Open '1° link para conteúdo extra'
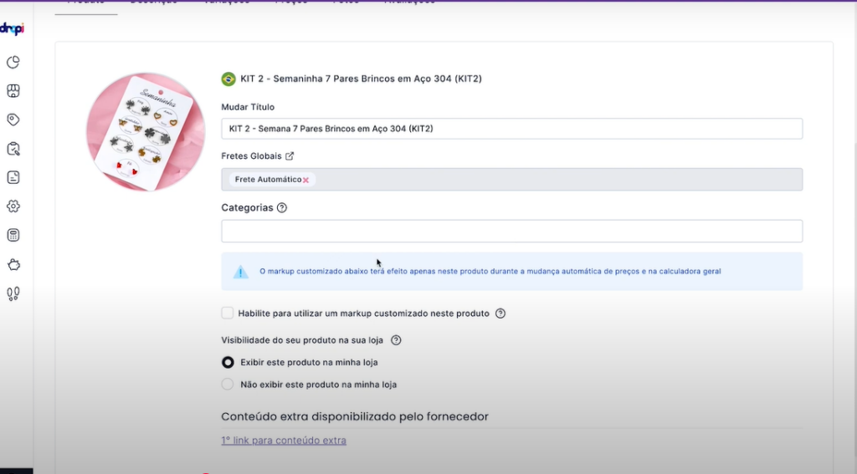 click(x=284, y=440)
